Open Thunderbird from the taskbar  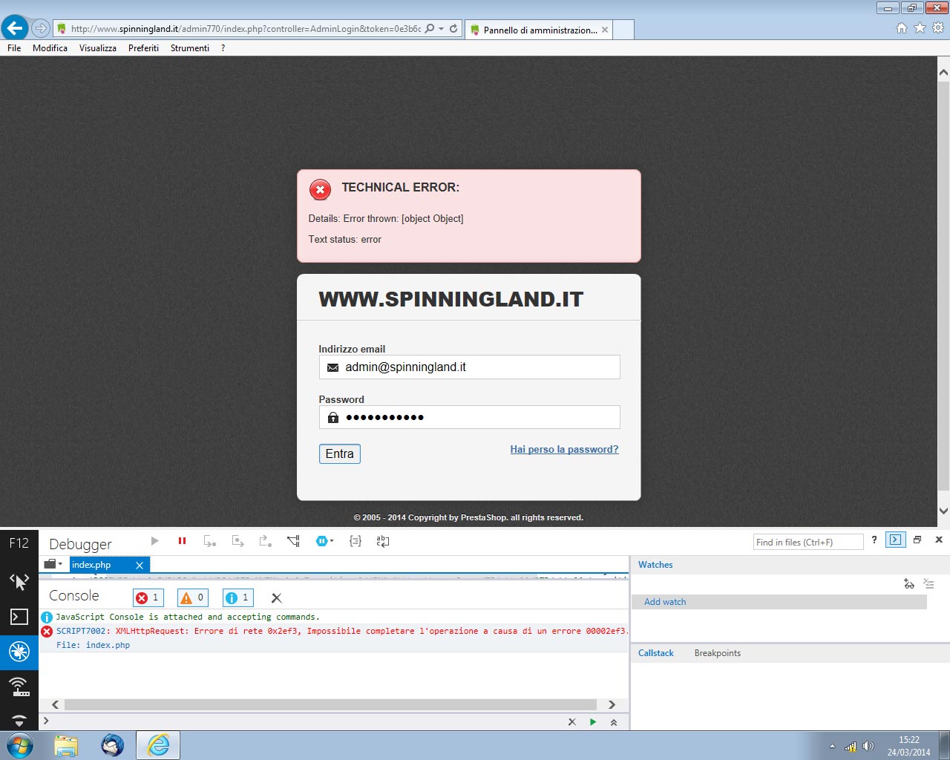112,745
